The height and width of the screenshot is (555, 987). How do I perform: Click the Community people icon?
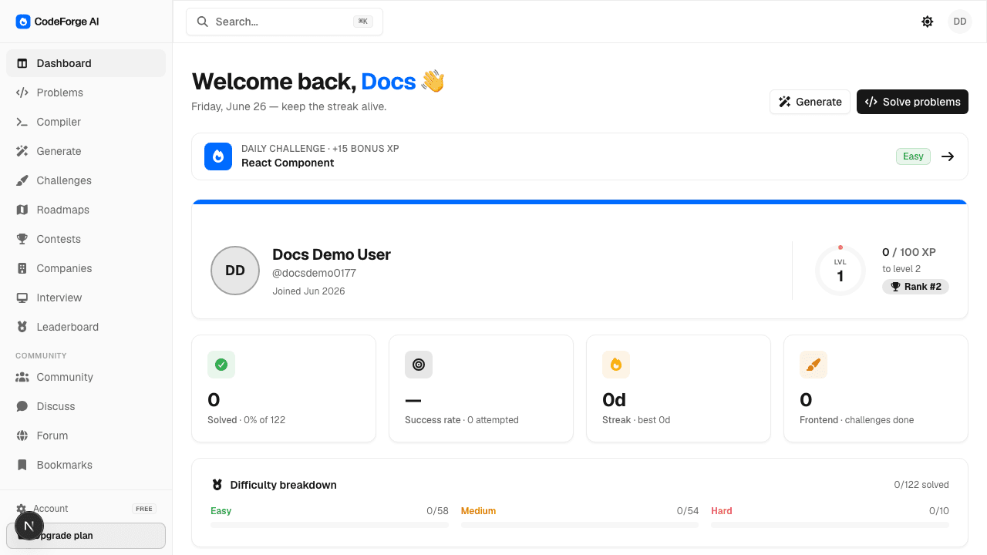pyautogui.click(x=22, y=377)
